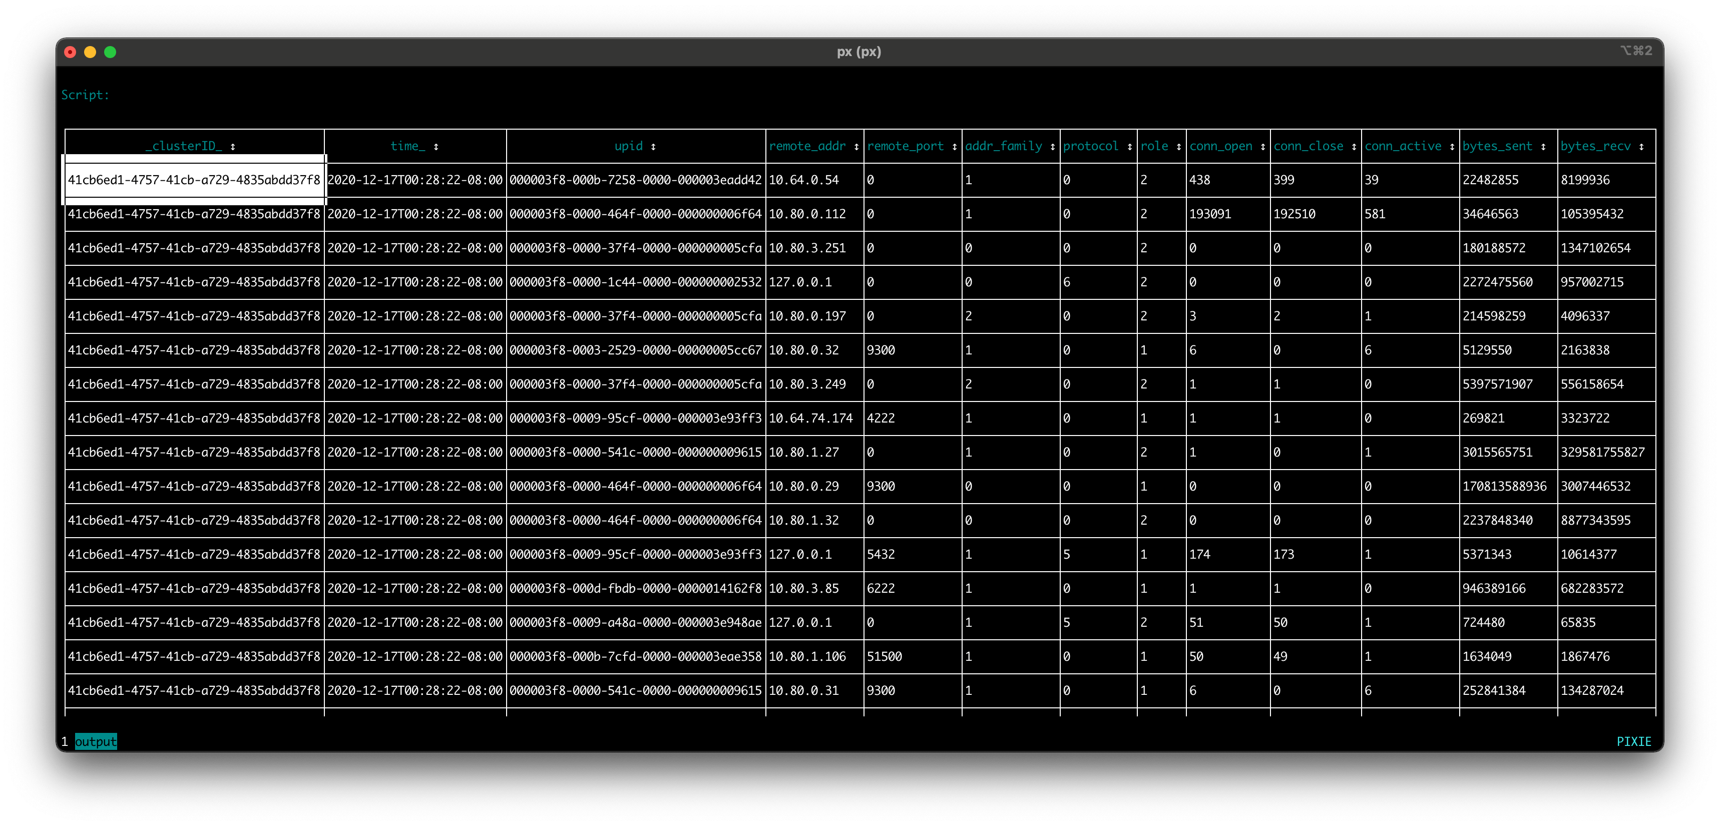Viewport: 1720px width, 826px height.
Task: Select upid cell ending in 3eadd42
Action: 635,180
